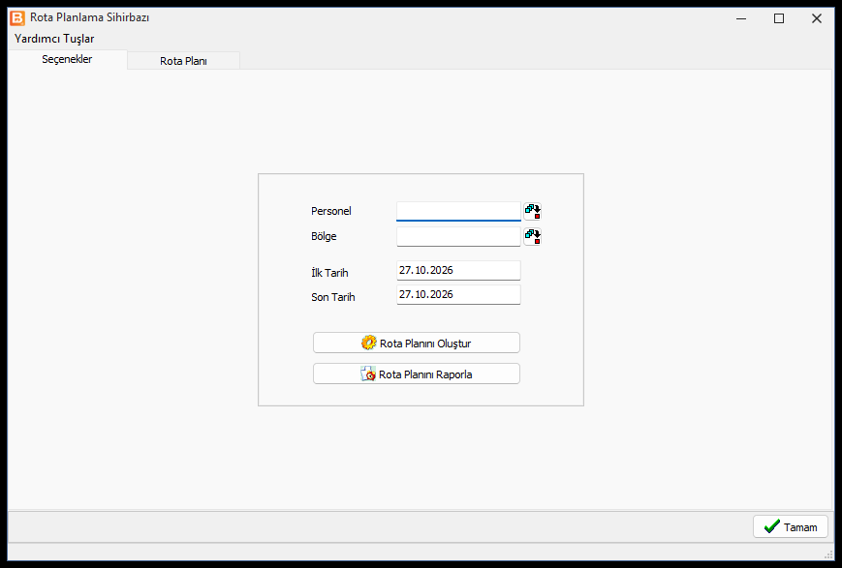Open the Yardımcı Tuşlar menu

pos(54,39)
